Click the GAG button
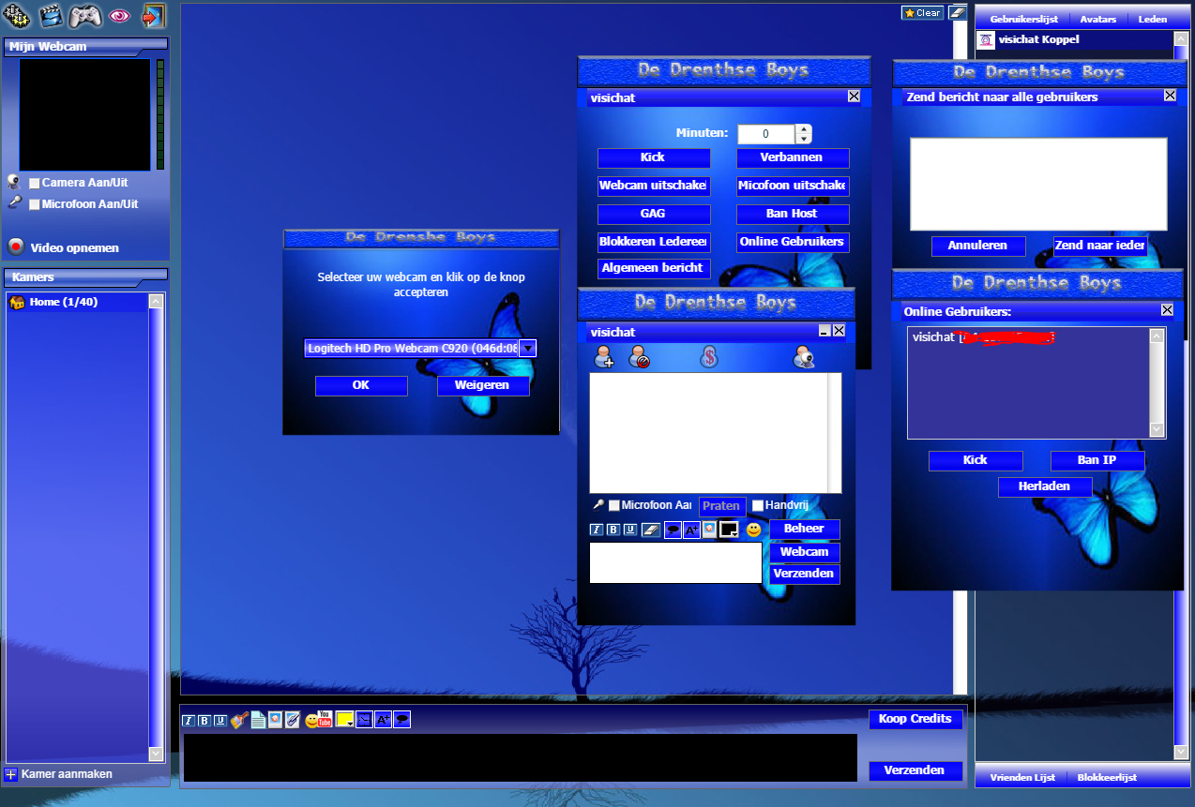The height and width of the screenshot is (807, 1195). pos(653,214)
